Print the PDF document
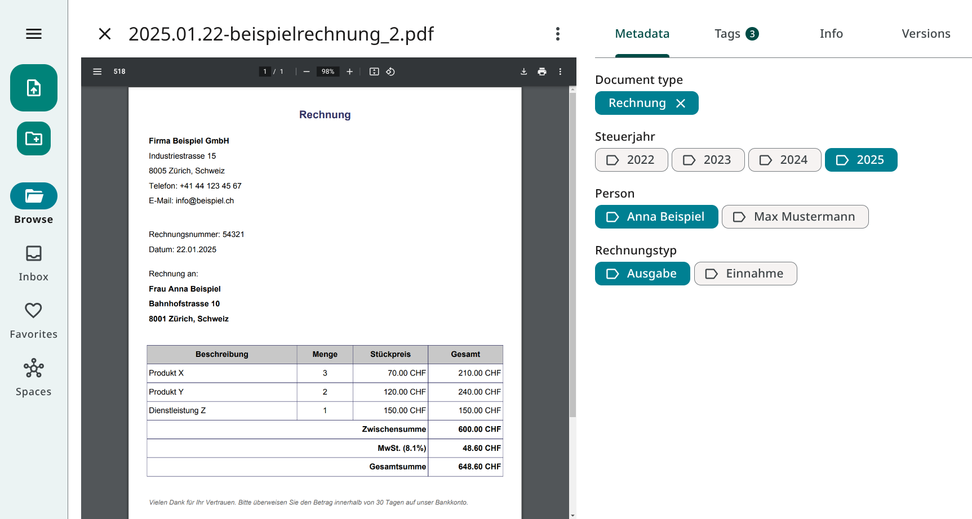972x519 pixels. point(542,71)
